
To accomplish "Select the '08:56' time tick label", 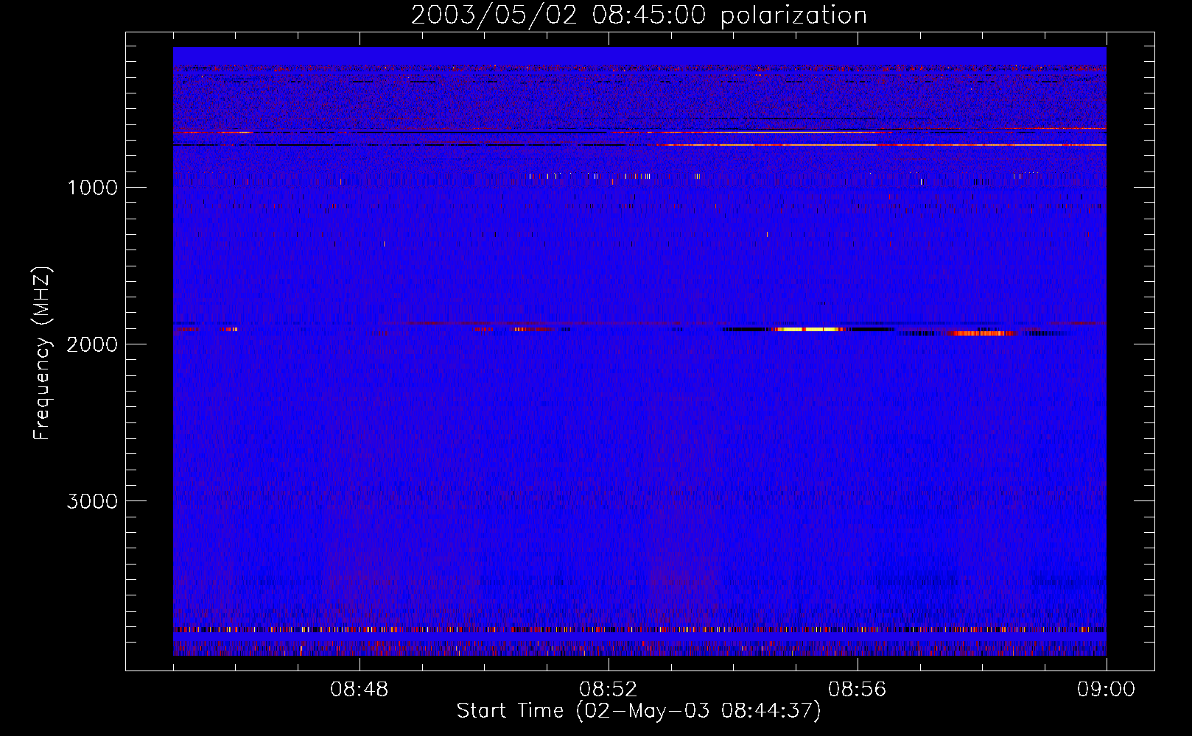I will point(858,690).
